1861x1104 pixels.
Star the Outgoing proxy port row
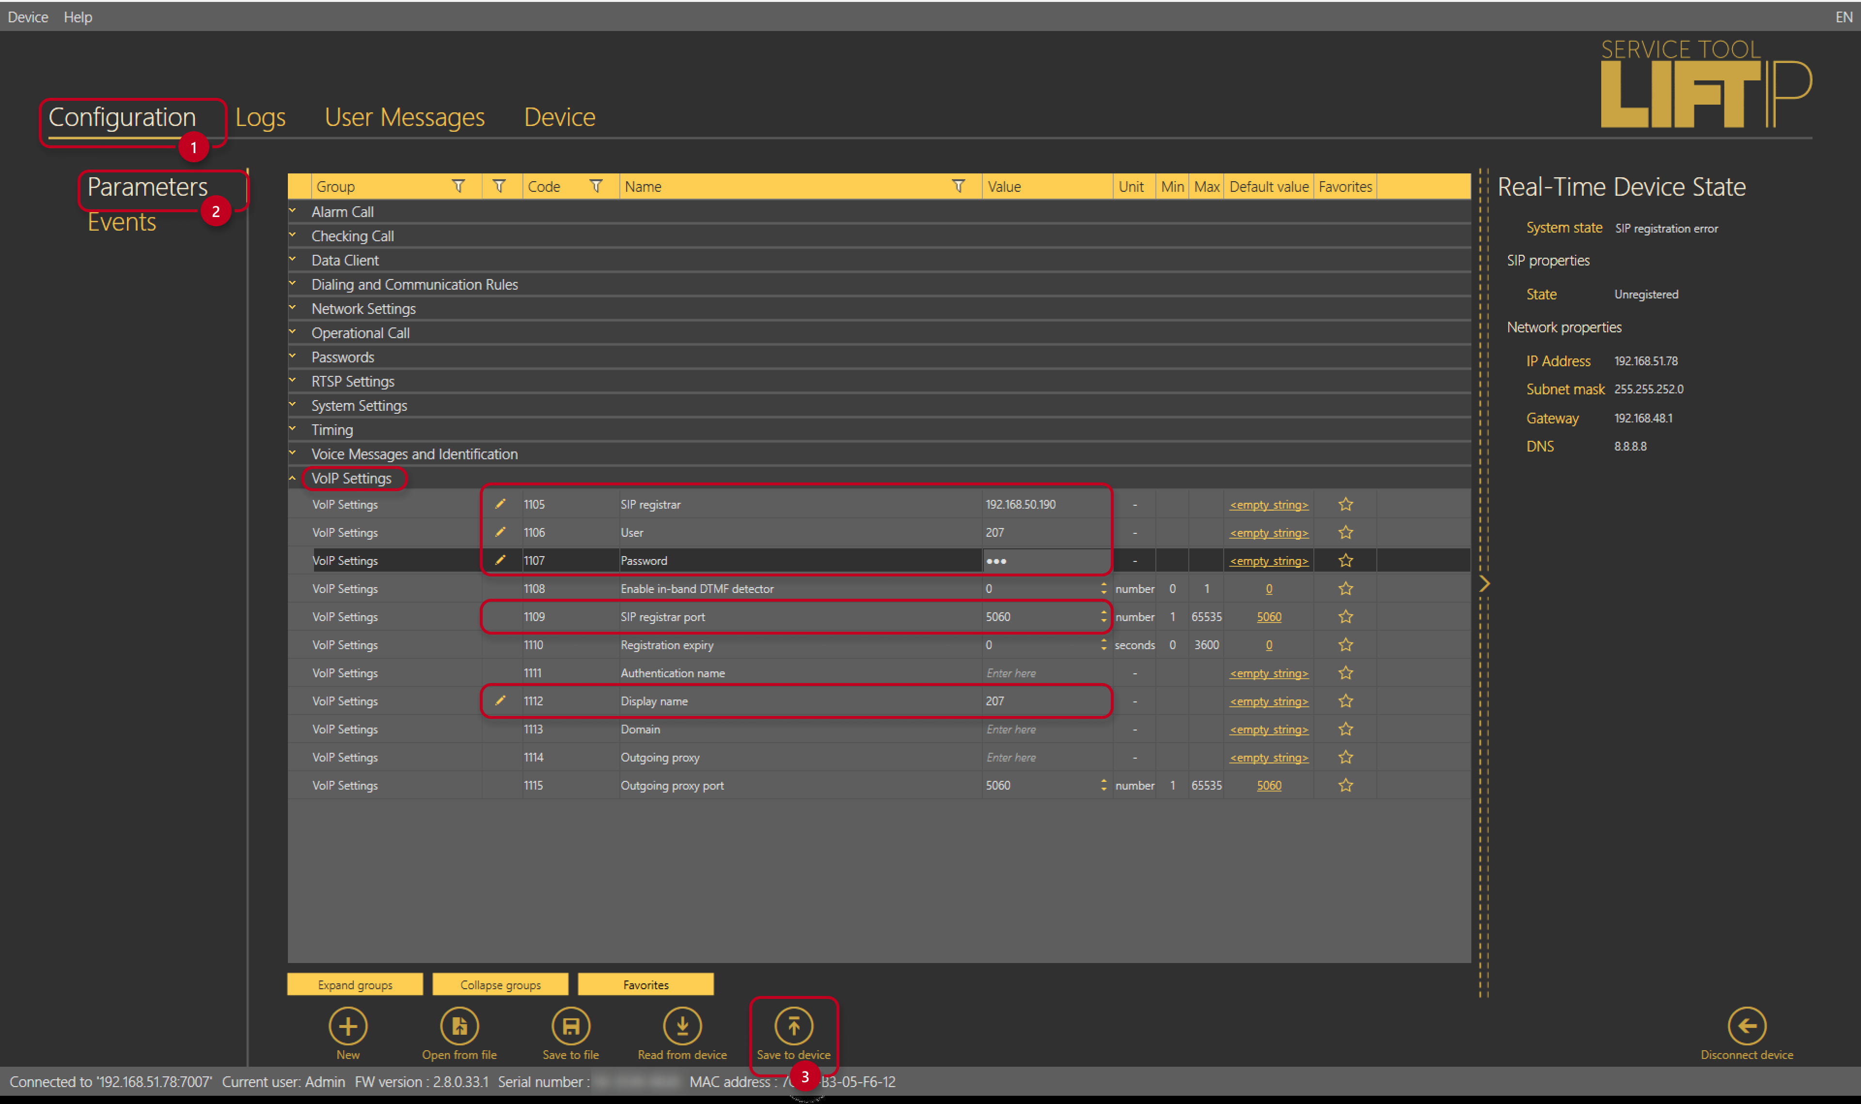pos(1345,786)
